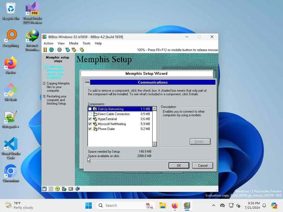Click components list scroll down arrow
283x212 pixels.
[154, 144]
